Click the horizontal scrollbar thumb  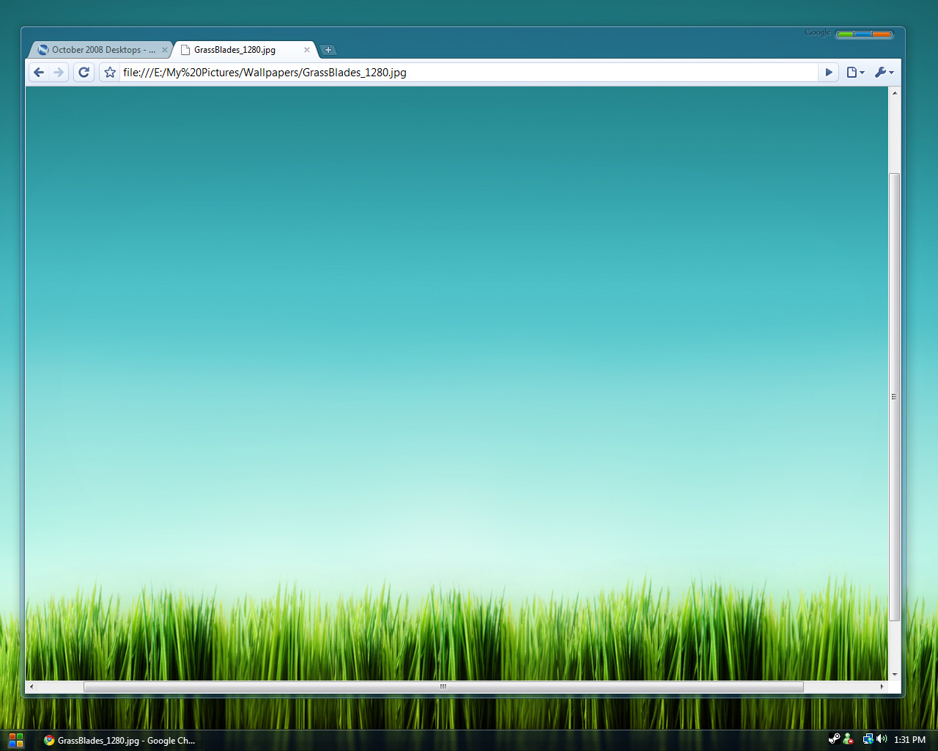[x=443, y=686]
